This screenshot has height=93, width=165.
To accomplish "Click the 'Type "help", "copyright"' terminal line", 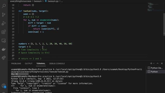I will [x=52, y=83].
